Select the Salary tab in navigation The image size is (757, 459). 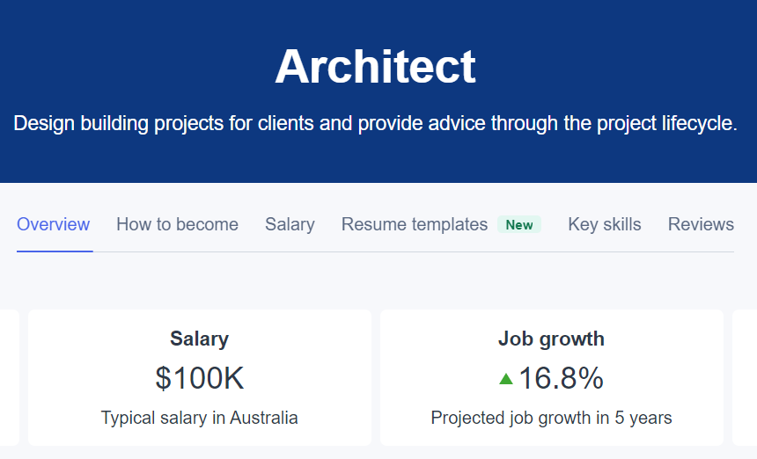[x=290, y=224]
